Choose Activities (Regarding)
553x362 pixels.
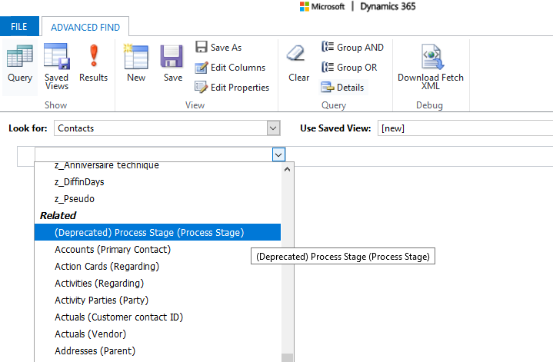pyautogui.click(x=158, y=283)
